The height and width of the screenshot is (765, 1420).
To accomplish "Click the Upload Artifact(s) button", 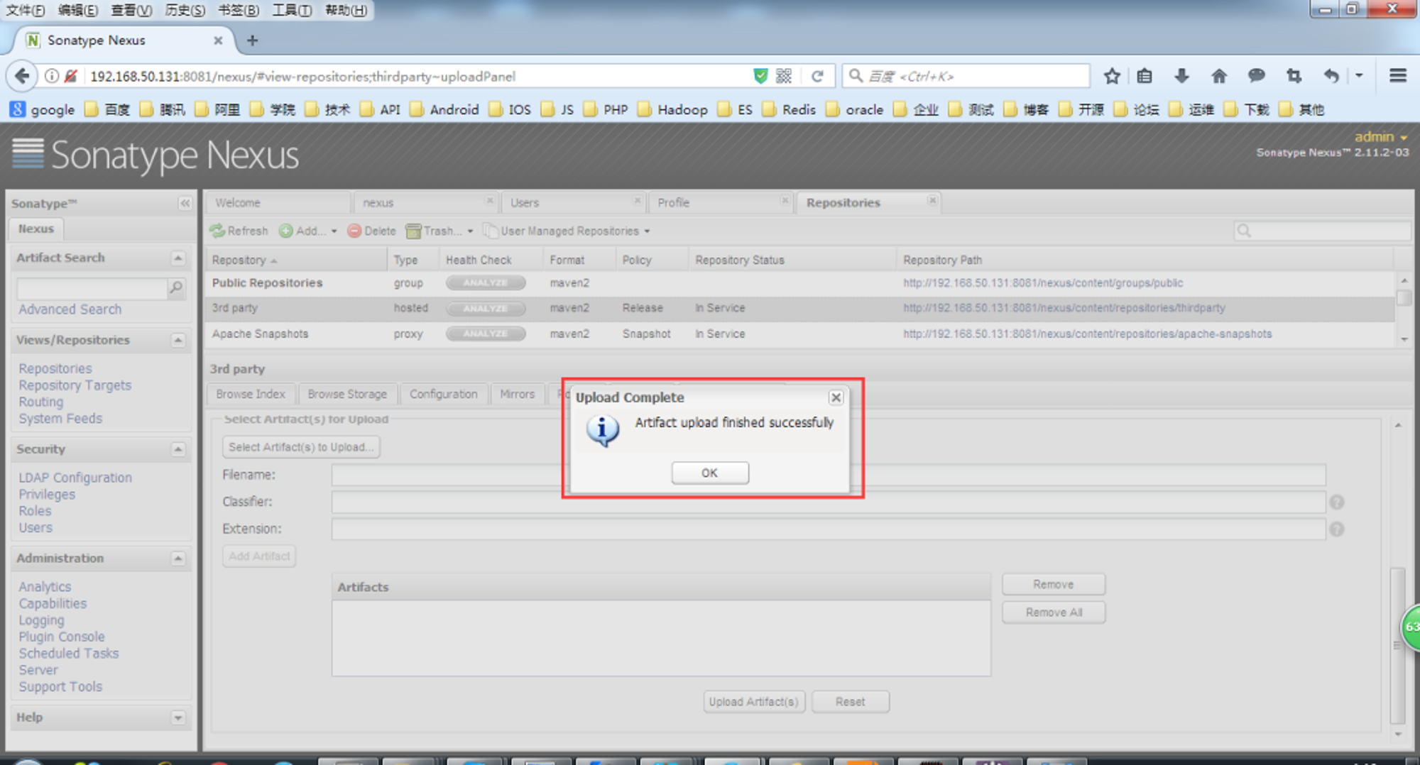I will point(753,702).
